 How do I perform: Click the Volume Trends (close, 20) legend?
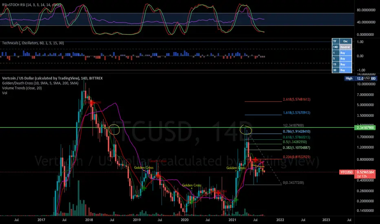22,88
